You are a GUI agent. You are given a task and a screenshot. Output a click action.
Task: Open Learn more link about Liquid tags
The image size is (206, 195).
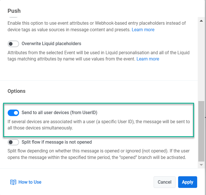pos(148,59)
